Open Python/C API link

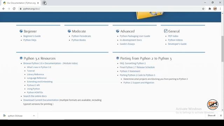(33, 85)
